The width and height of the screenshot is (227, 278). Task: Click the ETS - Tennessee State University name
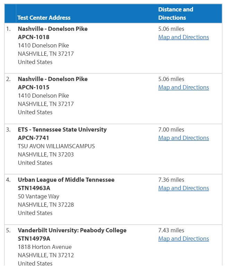point(62,129)
